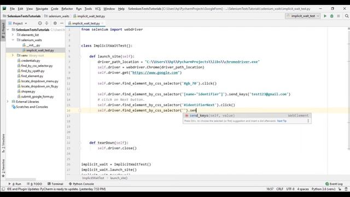
Task: Open the Tools menu
Action: 88,9
